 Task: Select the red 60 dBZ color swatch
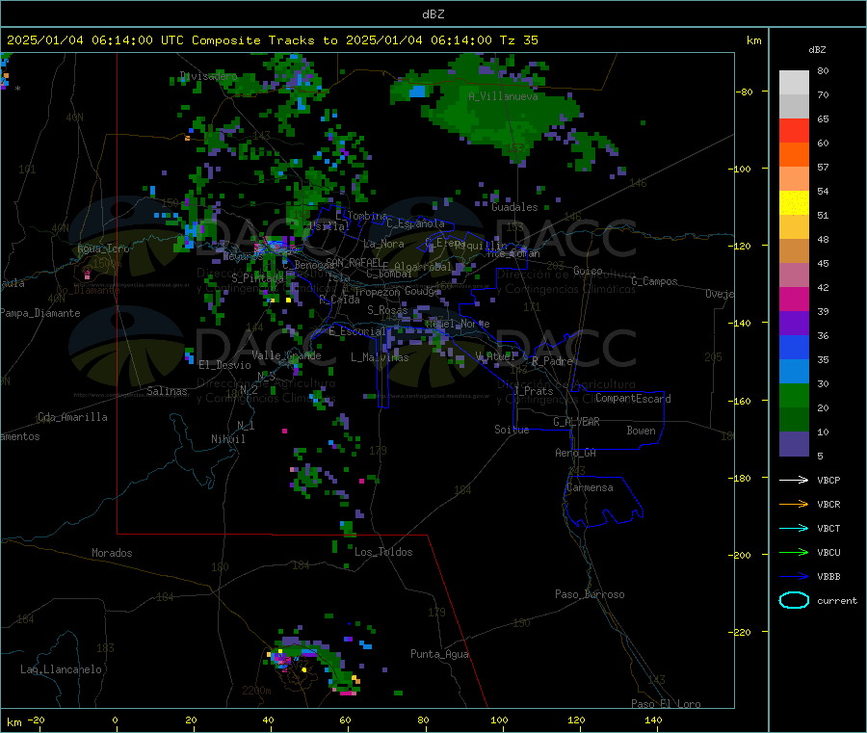coord(794,131)
